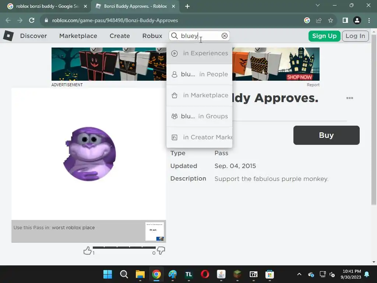Report the advertisement
This screenshot has width=377, height=283.
click(313, 85)
